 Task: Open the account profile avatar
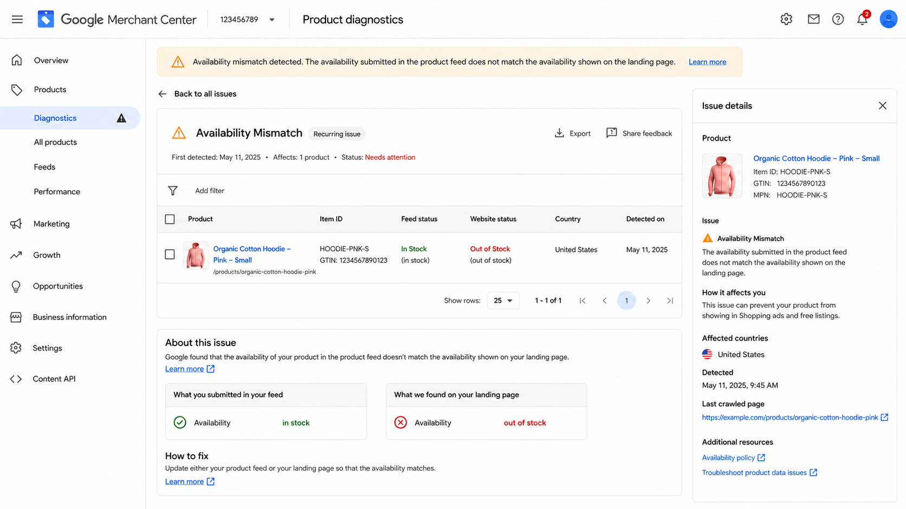pos(889,19)
